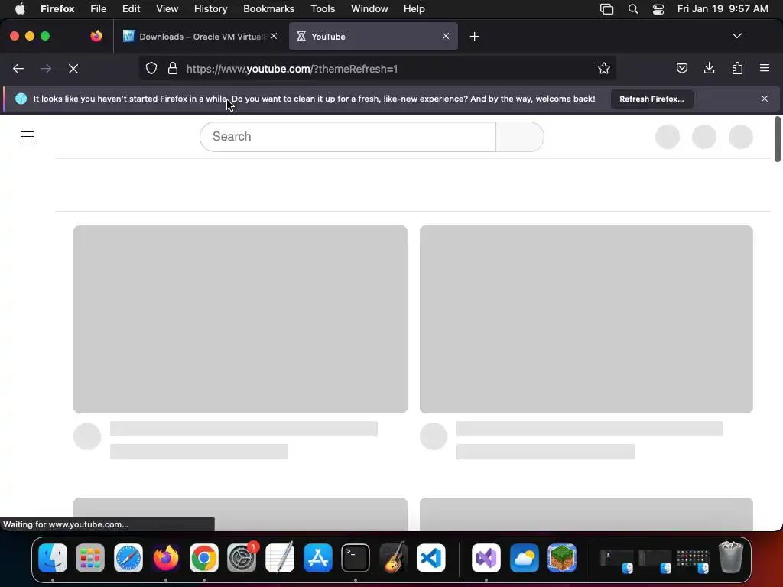
Task: Open Safari from the Dock
Action: (x=128, y=557)
